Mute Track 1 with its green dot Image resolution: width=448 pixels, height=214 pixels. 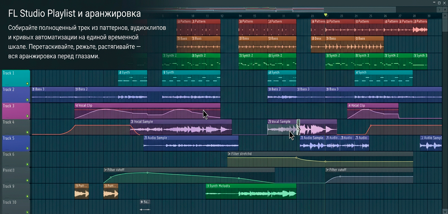[27, 84]
